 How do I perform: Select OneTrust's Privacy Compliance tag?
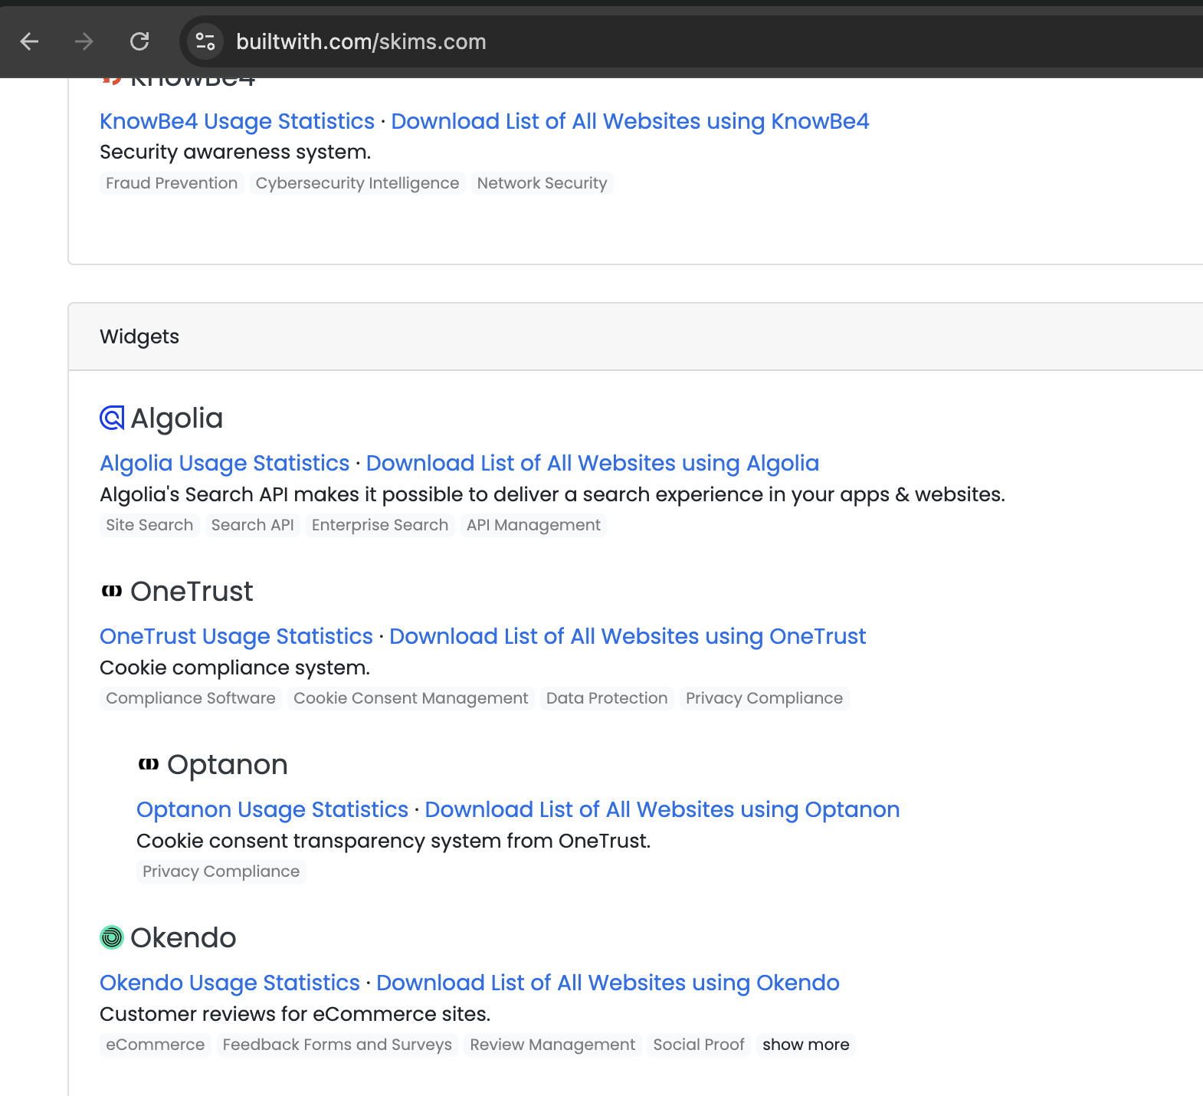click(764, 698)
